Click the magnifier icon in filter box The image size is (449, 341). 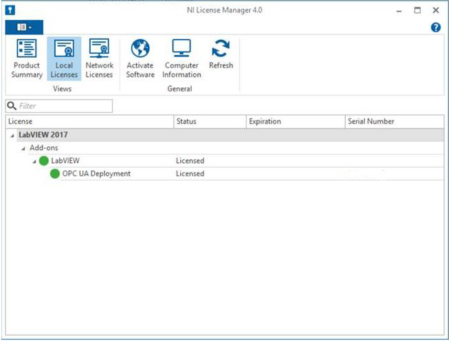[12, 106]
